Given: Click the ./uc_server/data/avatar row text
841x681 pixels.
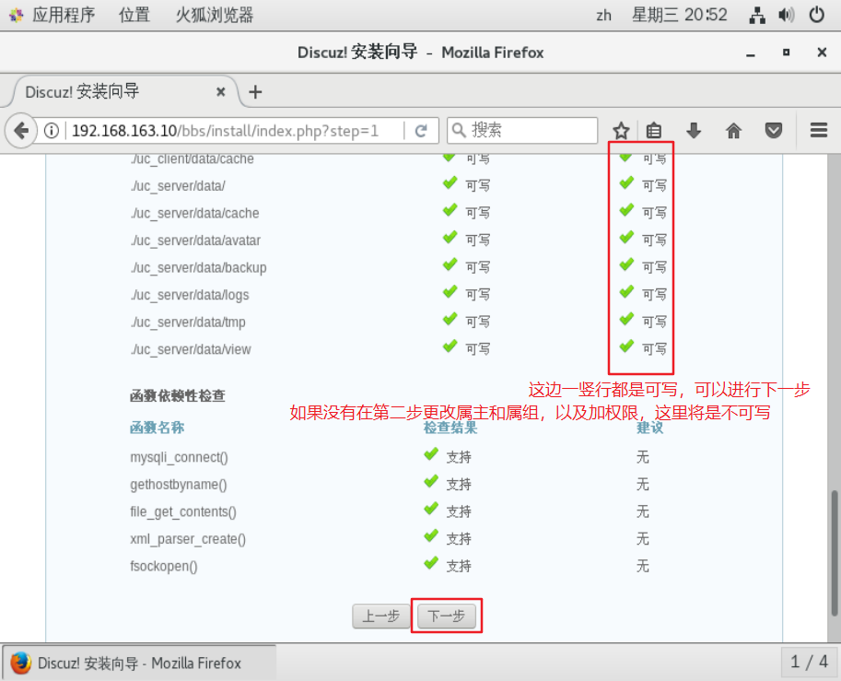Looking at the screenshot, I should 195,241.
